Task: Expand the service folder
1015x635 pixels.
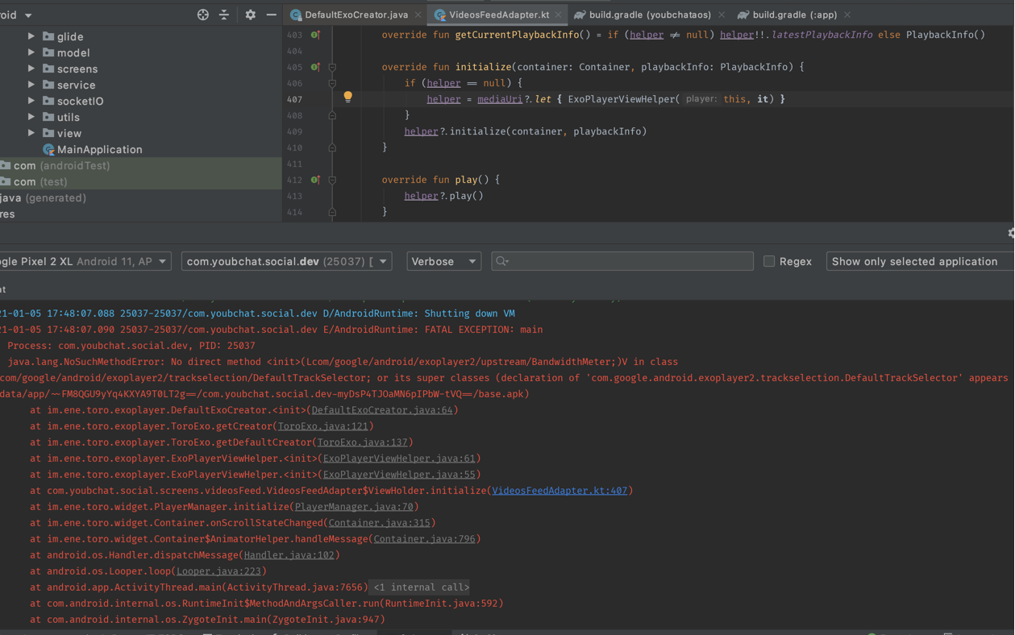Action: coord(31,85)
